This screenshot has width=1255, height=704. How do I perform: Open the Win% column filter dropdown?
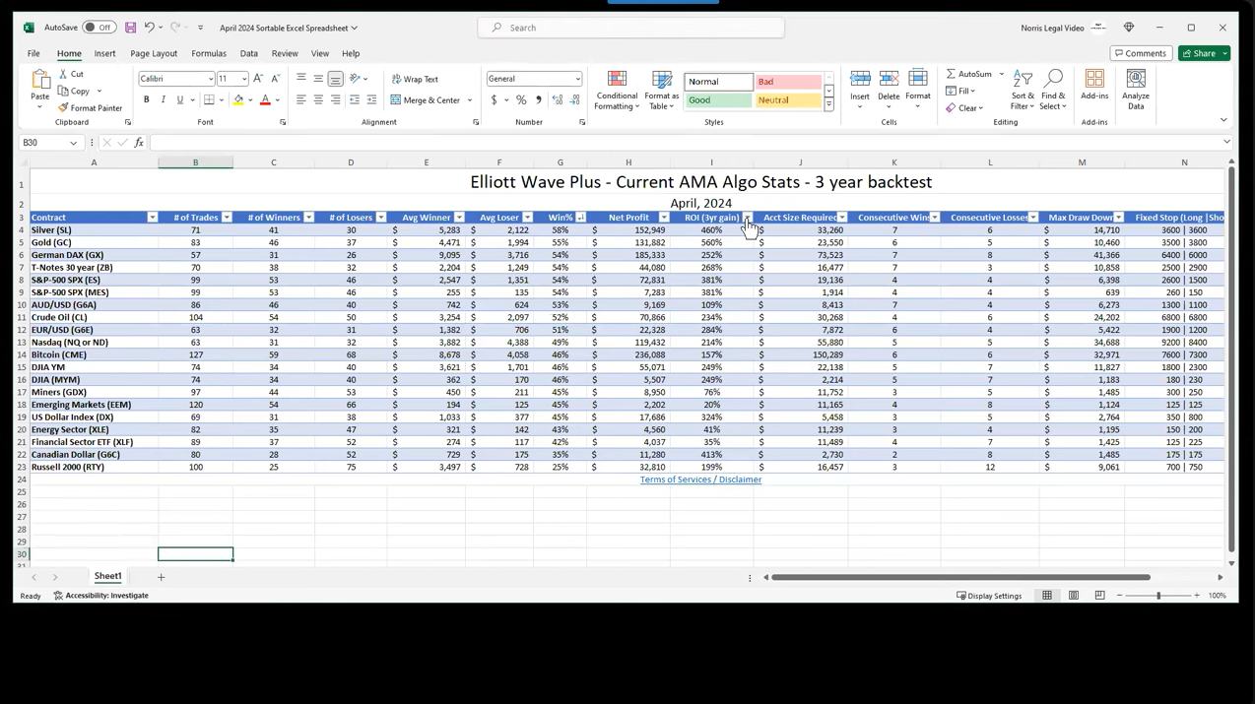click(580, 218)
